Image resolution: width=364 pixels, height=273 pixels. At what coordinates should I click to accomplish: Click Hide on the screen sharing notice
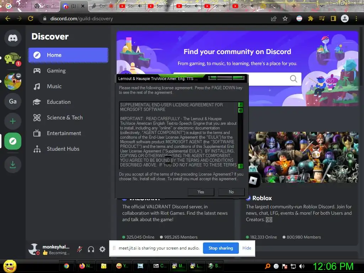tap(247, 248)
